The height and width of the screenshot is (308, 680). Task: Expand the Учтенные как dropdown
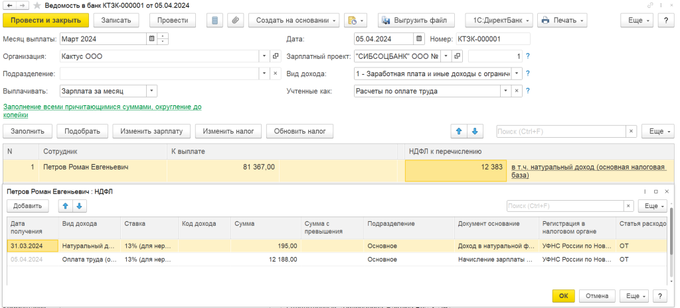point(506,91)
